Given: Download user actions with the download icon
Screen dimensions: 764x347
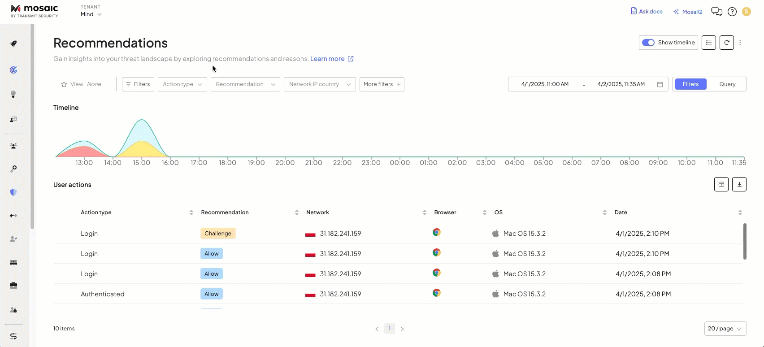Looking at the screenshot, I should [739, 184].
